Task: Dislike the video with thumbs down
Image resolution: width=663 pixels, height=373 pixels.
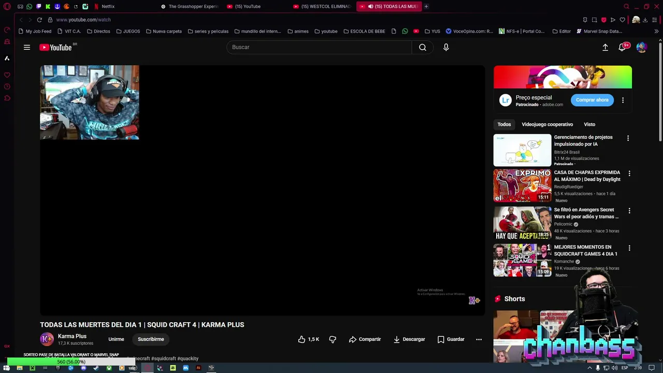Action: 333,339
